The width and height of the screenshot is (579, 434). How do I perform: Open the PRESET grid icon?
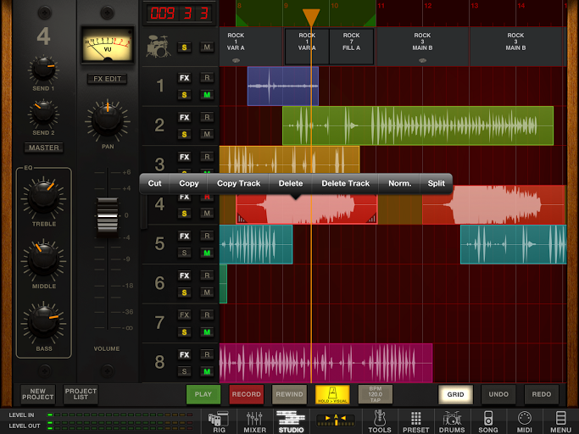coord(415,420)
